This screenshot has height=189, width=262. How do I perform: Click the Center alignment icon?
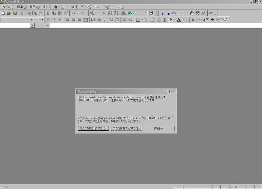pyautogui.click(x=73, y=20)
